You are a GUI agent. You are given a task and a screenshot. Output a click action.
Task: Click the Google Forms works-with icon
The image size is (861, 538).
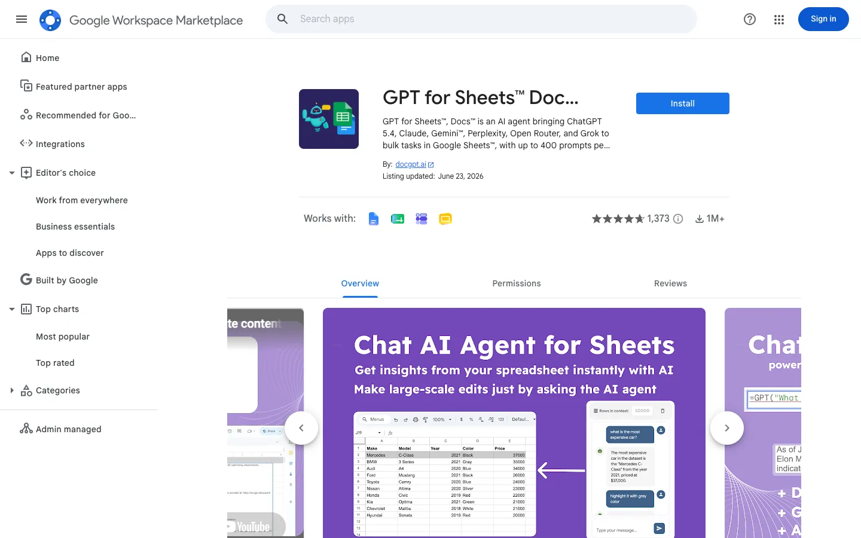(422, 219)
